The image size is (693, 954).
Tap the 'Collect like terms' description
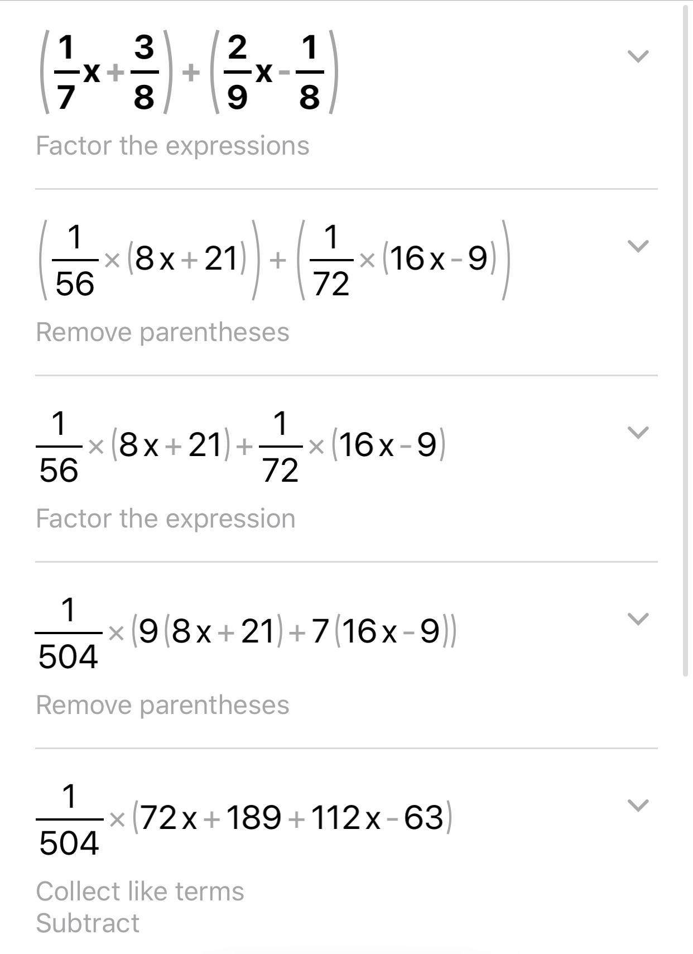coord(140,891)
